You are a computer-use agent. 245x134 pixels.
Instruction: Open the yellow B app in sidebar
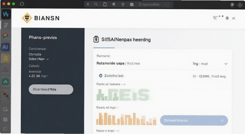click(6, 58)
